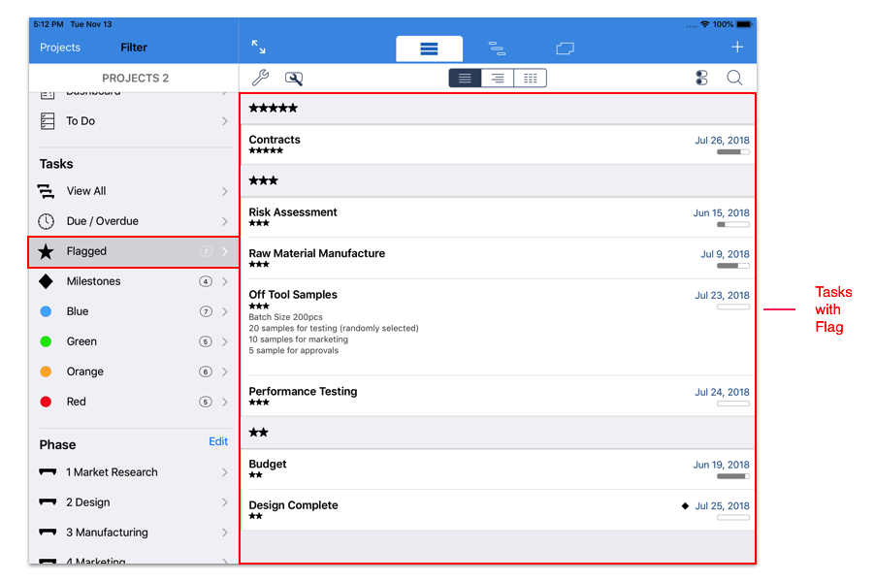
Task: Expand the To Do chevron
Action: 225,121
